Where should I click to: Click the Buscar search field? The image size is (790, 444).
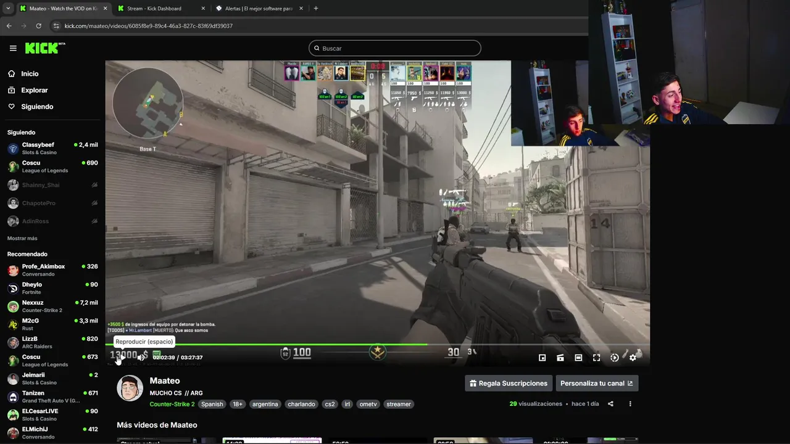pyautogui.click(x=395, y=48)
